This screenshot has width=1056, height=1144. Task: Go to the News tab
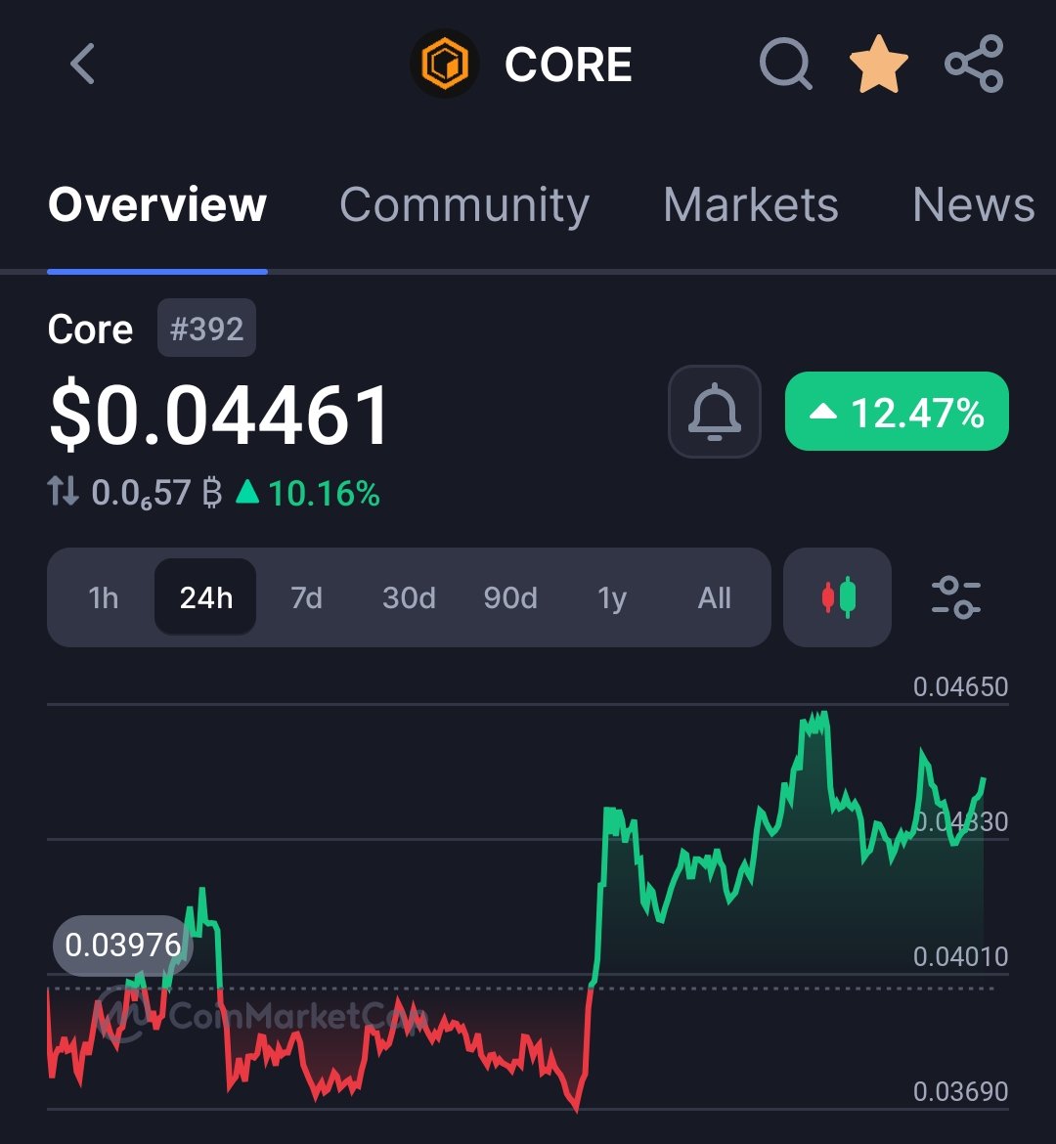974,204
